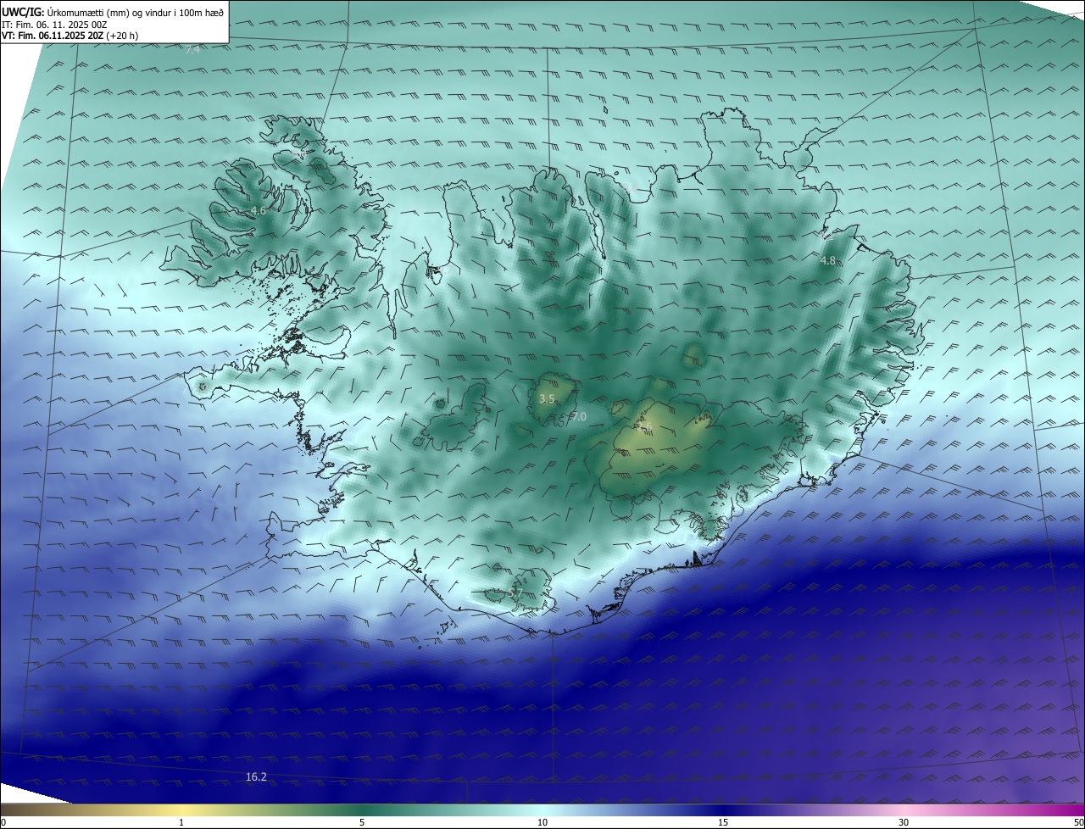This screenshot has width=1085, height=829.
Task: Click the map title 'UWC/IG: Úrkomumætti (mm)' line
Action: tap(113, 13)
